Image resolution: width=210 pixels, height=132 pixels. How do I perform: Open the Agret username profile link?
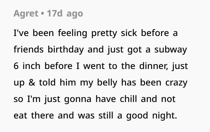point(26,13)
